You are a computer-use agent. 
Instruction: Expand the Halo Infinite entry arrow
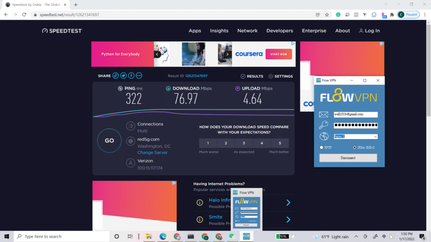pyautogui.click(x=288, y=203)
